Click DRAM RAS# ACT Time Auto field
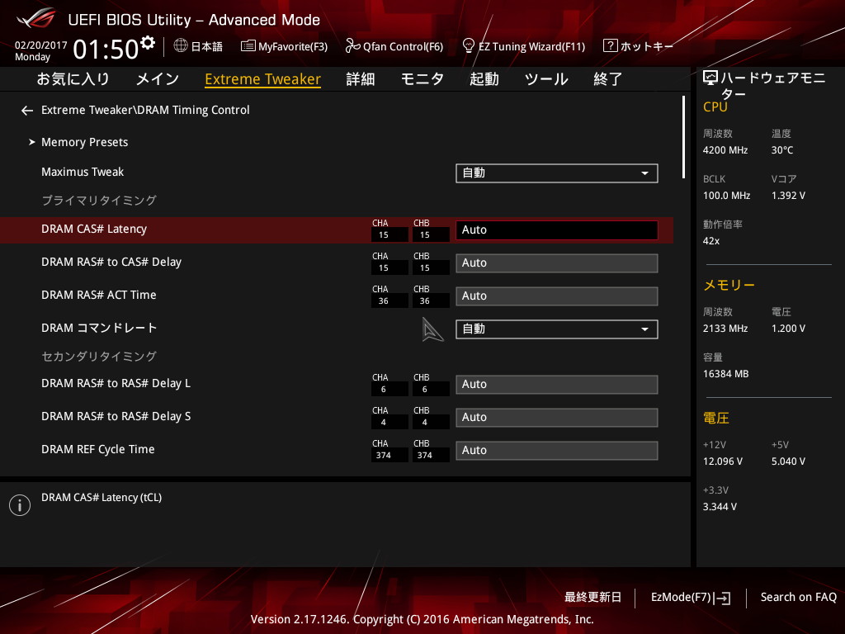The image size is (845, 634). [557, 296]
